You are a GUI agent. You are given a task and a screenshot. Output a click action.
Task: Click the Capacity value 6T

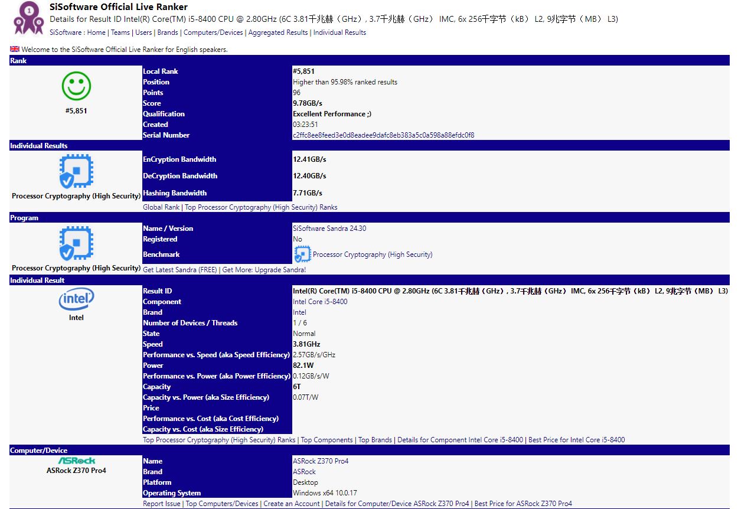coord(297,387)
